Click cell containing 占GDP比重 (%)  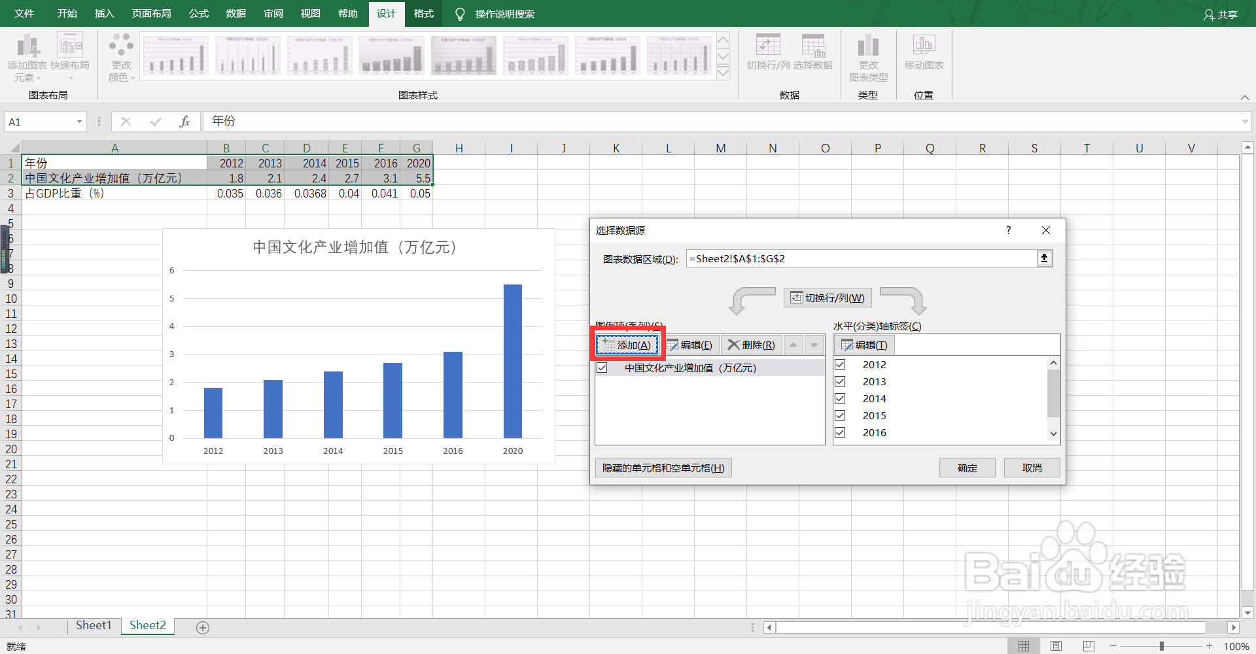coord(114,194)
